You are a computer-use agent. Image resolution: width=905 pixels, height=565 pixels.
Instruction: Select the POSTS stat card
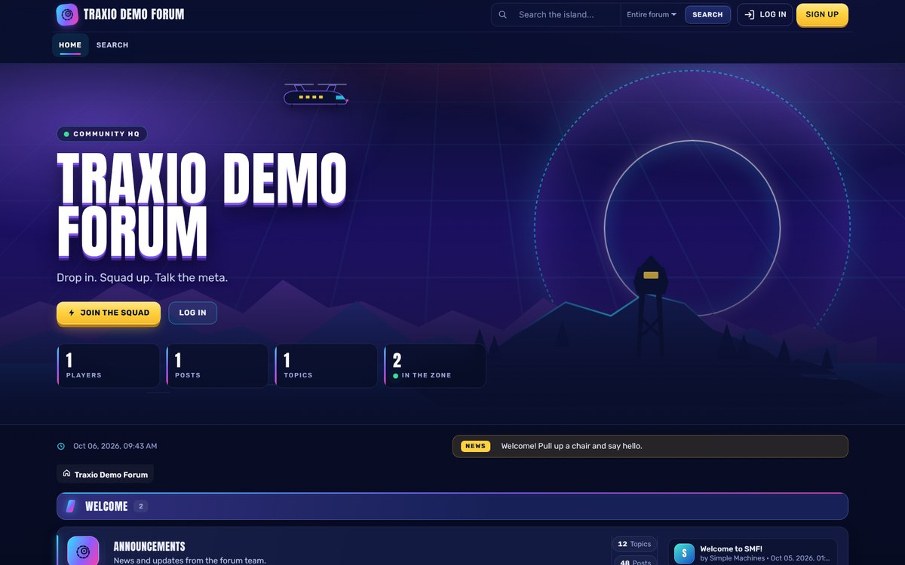pos(217,366)
